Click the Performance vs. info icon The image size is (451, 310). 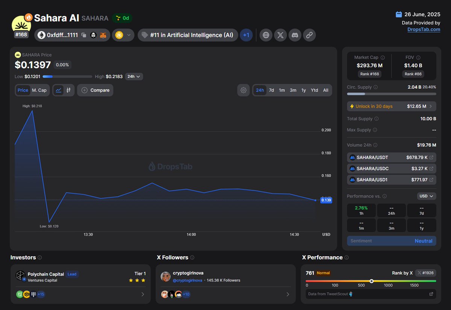(384, 196)
